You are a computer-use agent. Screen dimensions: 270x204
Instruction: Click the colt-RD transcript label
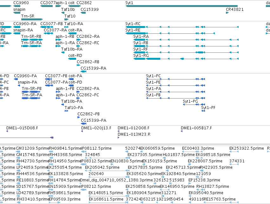point(75,56)
